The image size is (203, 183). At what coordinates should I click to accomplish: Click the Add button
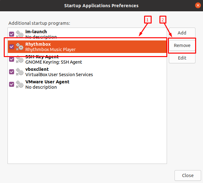point(182,33)
